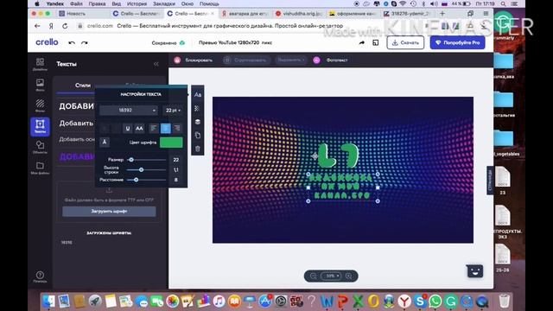The height and width of the screenshot is (311, 553).
Task: Open the font color green swatch
Action: 171,142
